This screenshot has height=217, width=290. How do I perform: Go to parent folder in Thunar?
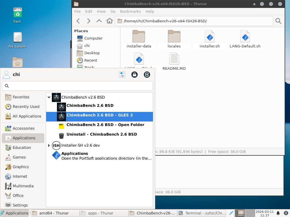point(99,21)
